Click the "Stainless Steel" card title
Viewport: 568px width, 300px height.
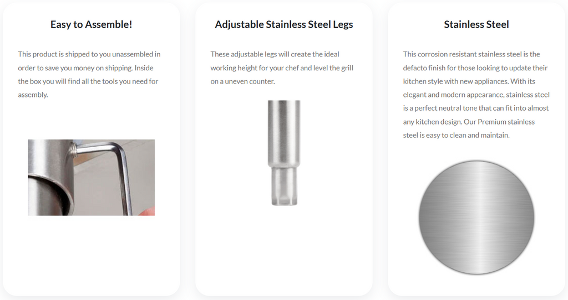point(476,24)
